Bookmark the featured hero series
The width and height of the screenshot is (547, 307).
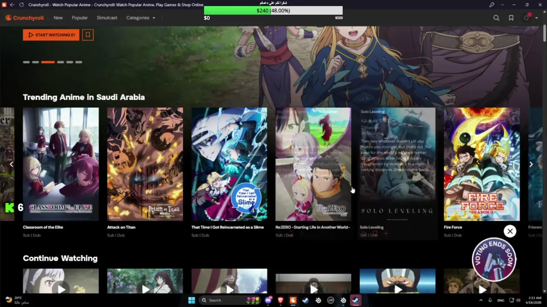(88, 35)
